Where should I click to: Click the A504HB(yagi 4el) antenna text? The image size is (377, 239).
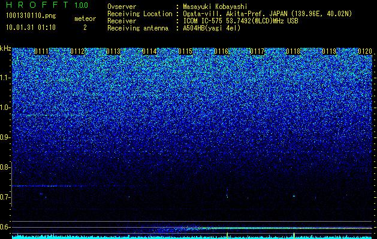point(212,28)
